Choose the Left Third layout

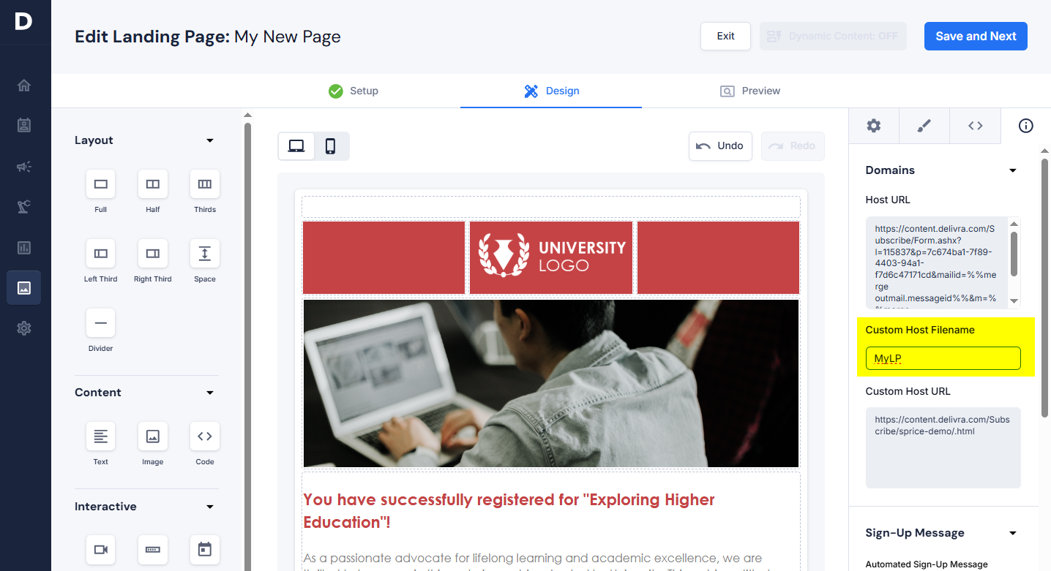coord(101,254)
